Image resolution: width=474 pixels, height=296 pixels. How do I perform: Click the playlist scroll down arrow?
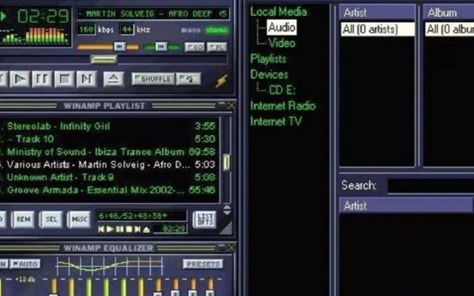click(x=227, y=212)
